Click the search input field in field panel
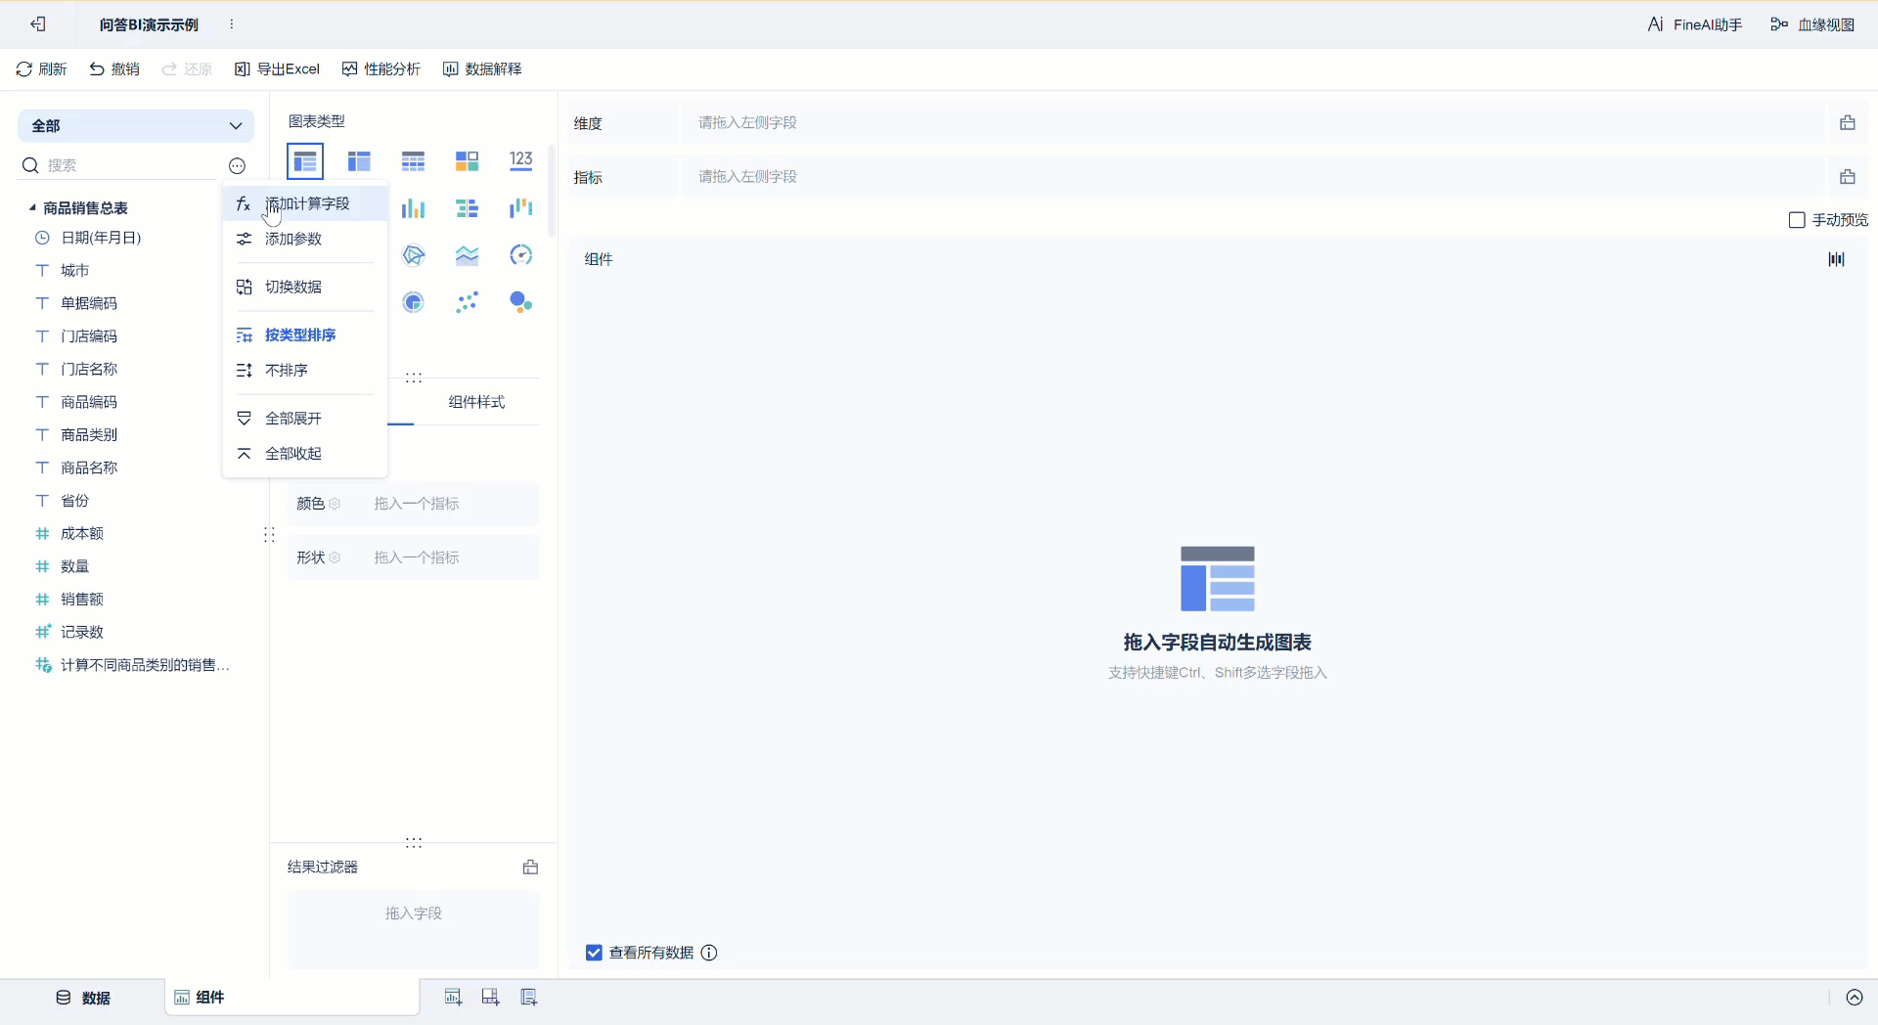This screenshot has width=1878, height=1025. (117, 165)
